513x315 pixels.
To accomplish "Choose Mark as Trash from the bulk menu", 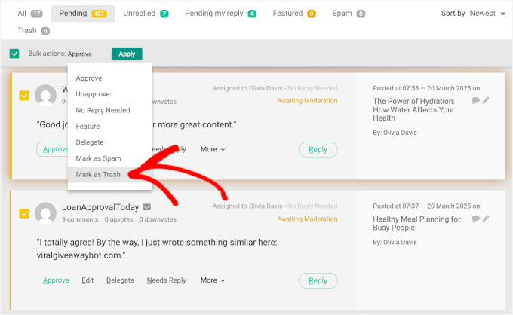I will (98, 174).
